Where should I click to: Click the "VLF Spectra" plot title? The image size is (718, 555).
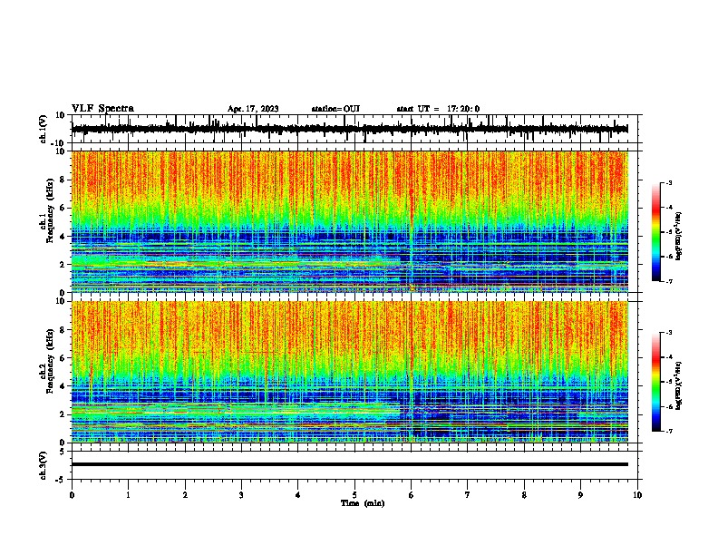[102, 109]
